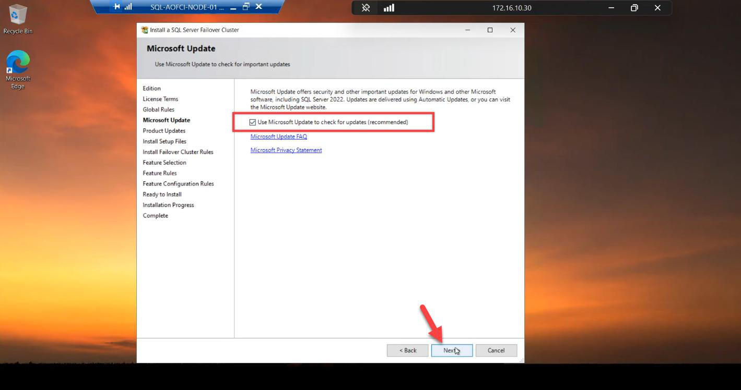This screenshot has width=741, height=390.
Task: Select the Install Setup Files step
Action: [x=164, y=141]
